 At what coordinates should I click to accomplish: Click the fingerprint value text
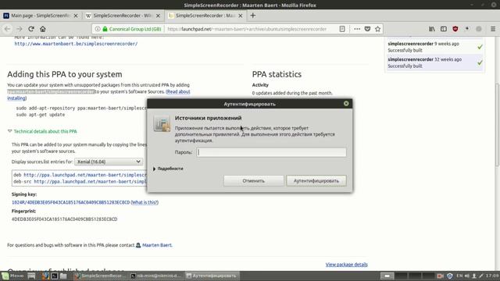[64, 219]
